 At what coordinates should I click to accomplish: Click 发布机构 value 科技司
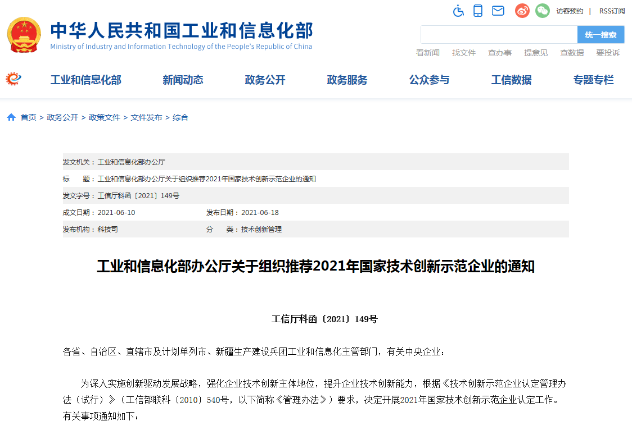[x=107, y=230]
